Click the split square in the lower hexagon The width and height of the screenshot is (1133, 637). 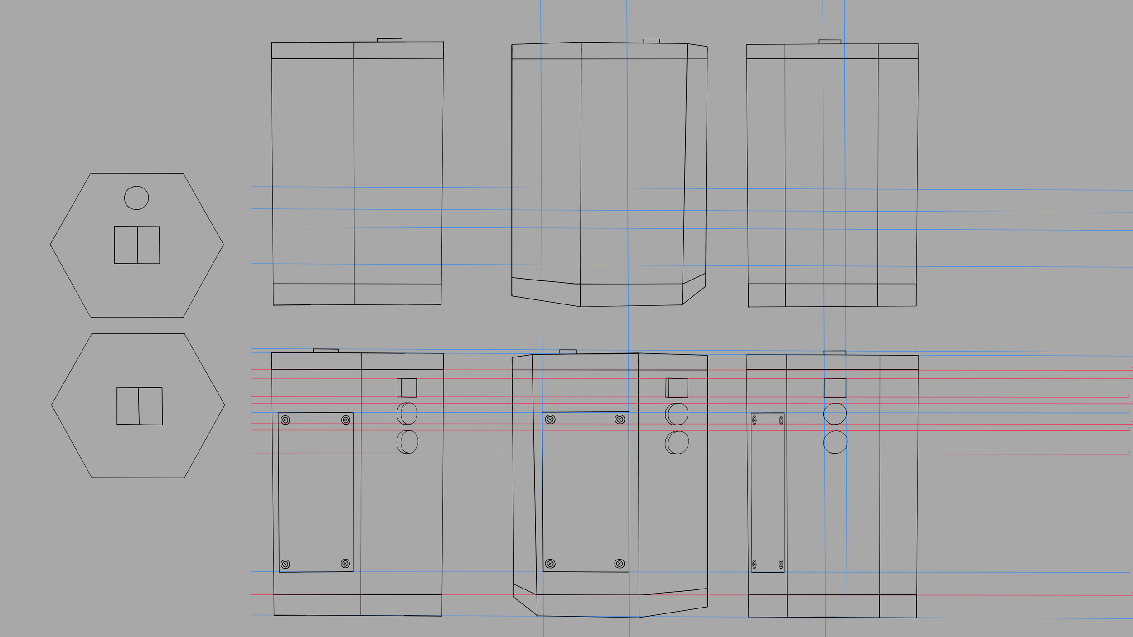(x=140, y=406)
